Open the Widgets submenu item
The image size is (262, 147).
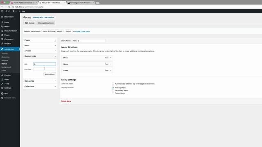5,60
